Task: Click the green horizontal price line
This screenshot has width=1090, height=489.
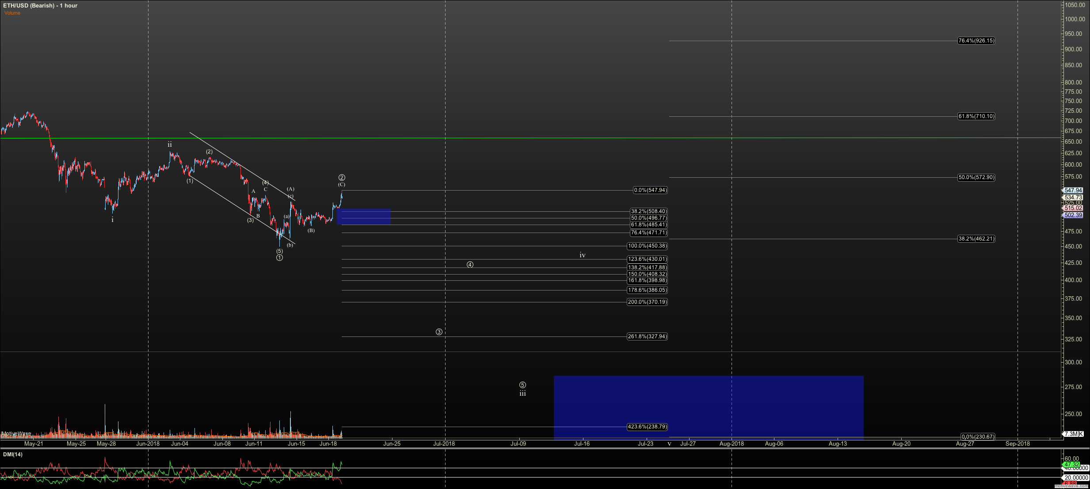Action: pyautogui.click(x=530, y=138)
